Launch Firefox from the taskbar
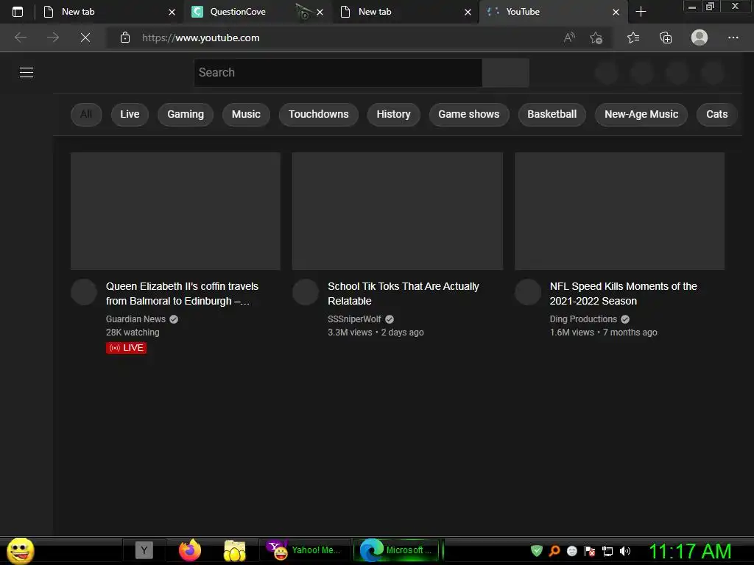The height and width of the screenshot is (565, 754). click(190, 550)
